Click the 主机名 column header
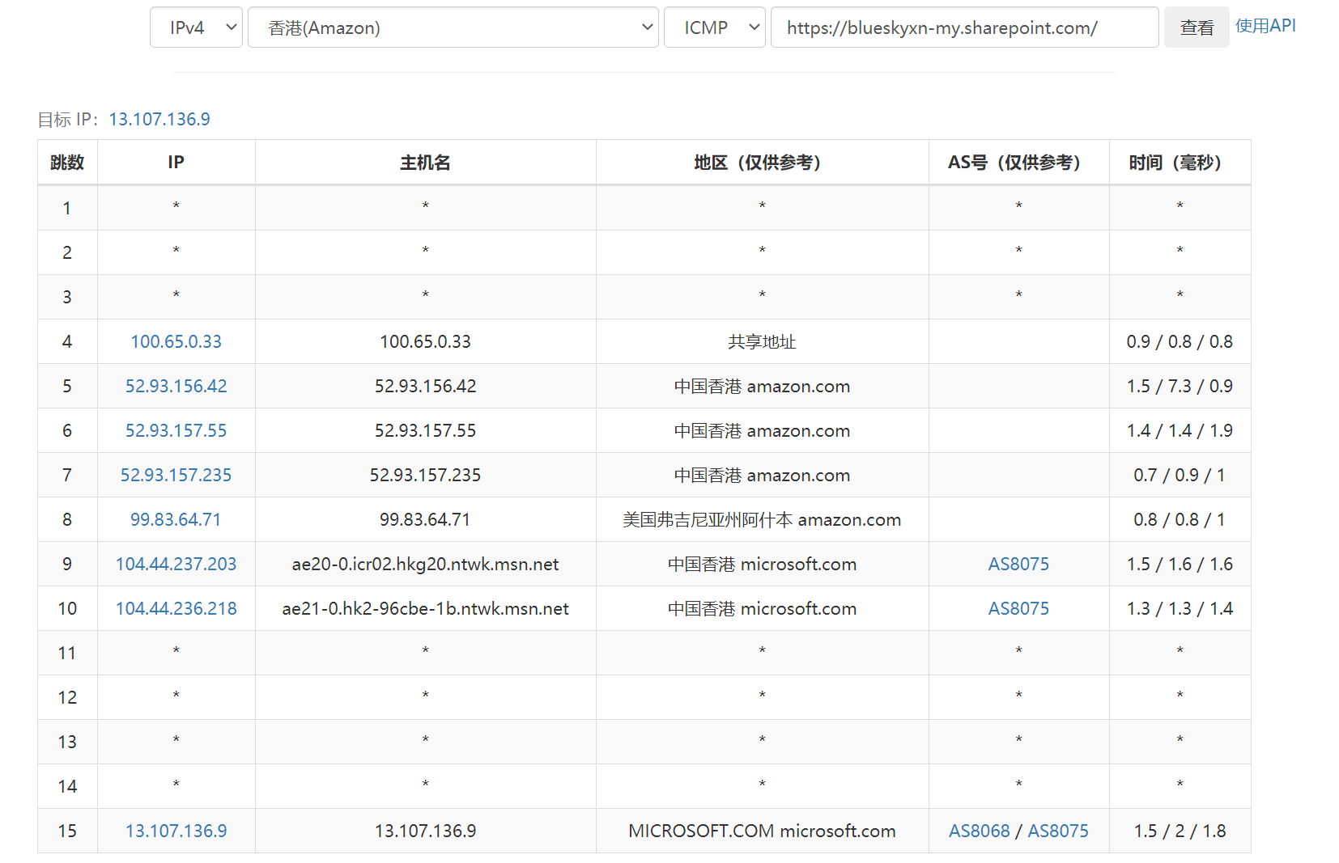The width and height of the screenshot is (1339, 863). coord(425,163)
